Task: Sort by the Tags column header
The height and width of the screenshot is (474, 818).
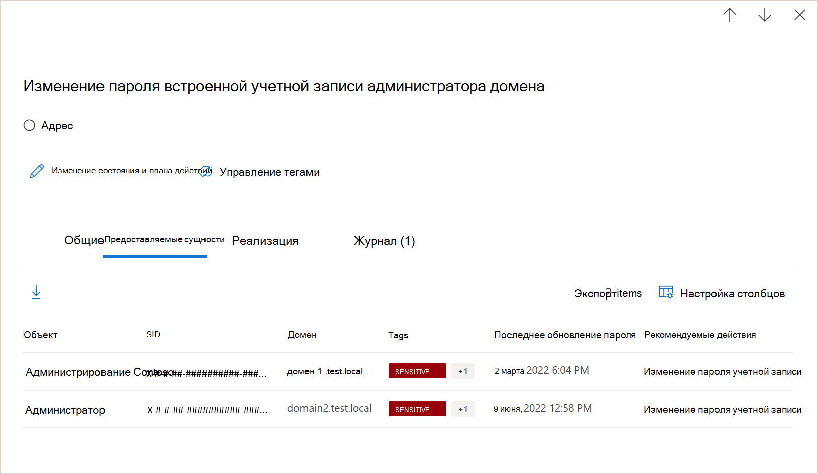Action: tap(398, 335)
